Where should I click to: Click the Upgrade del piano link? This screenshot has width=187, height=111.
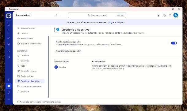pos(116,22)
